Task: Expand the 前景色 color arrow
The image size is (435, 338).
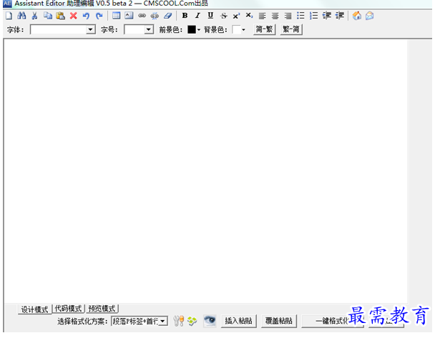Action: tap(199, 29)
